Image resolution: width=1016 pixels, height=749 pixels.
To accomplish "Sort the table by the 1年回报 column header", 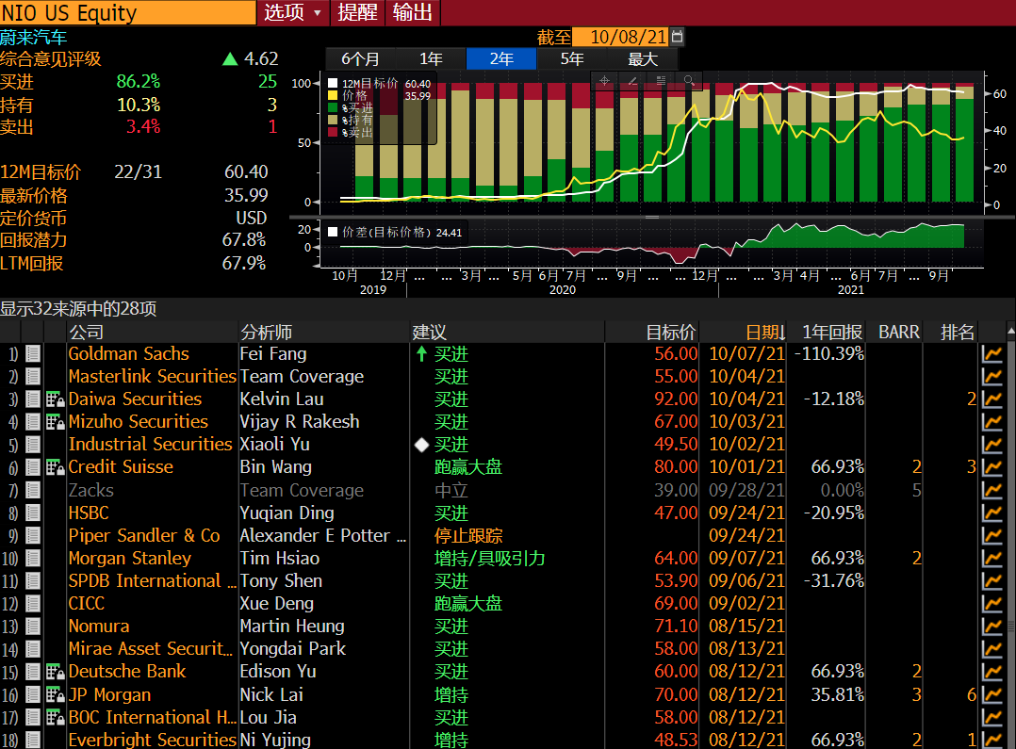I will [x=832, y=333].
